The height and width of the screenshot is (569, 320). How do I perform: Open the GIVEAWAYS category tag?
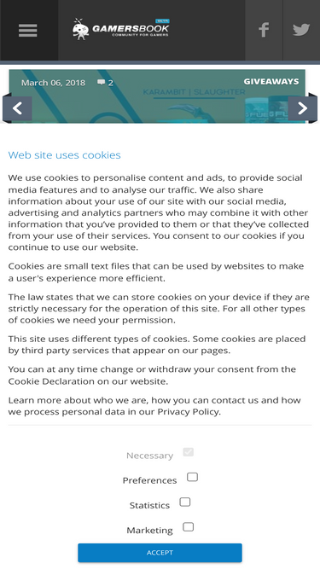(271, 82)
